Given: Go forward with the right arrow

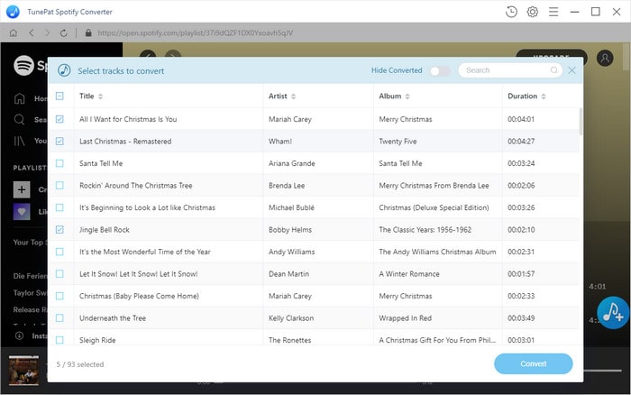Looking at the screenshot, I should (47, 33).
